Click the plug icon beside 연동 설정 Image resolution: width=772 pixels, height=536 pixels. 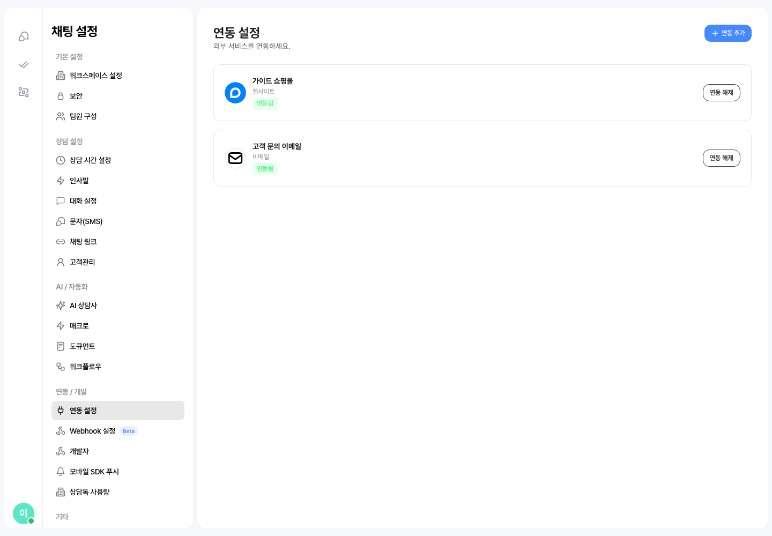(x=61, y=411)
